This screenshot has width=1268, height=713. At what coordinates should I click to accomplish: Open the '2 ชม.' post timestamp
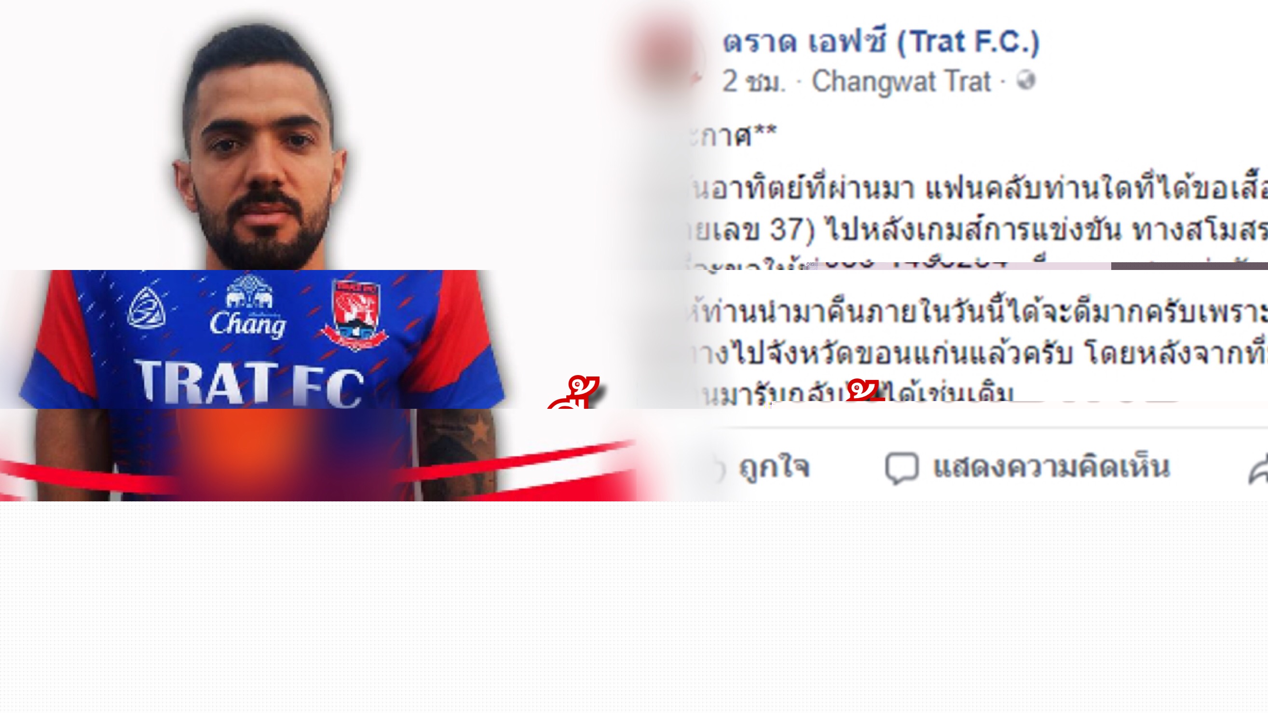753,81
